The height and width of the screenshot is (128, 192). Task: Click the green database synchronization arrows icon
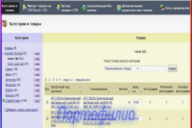[x=84, y=8]
